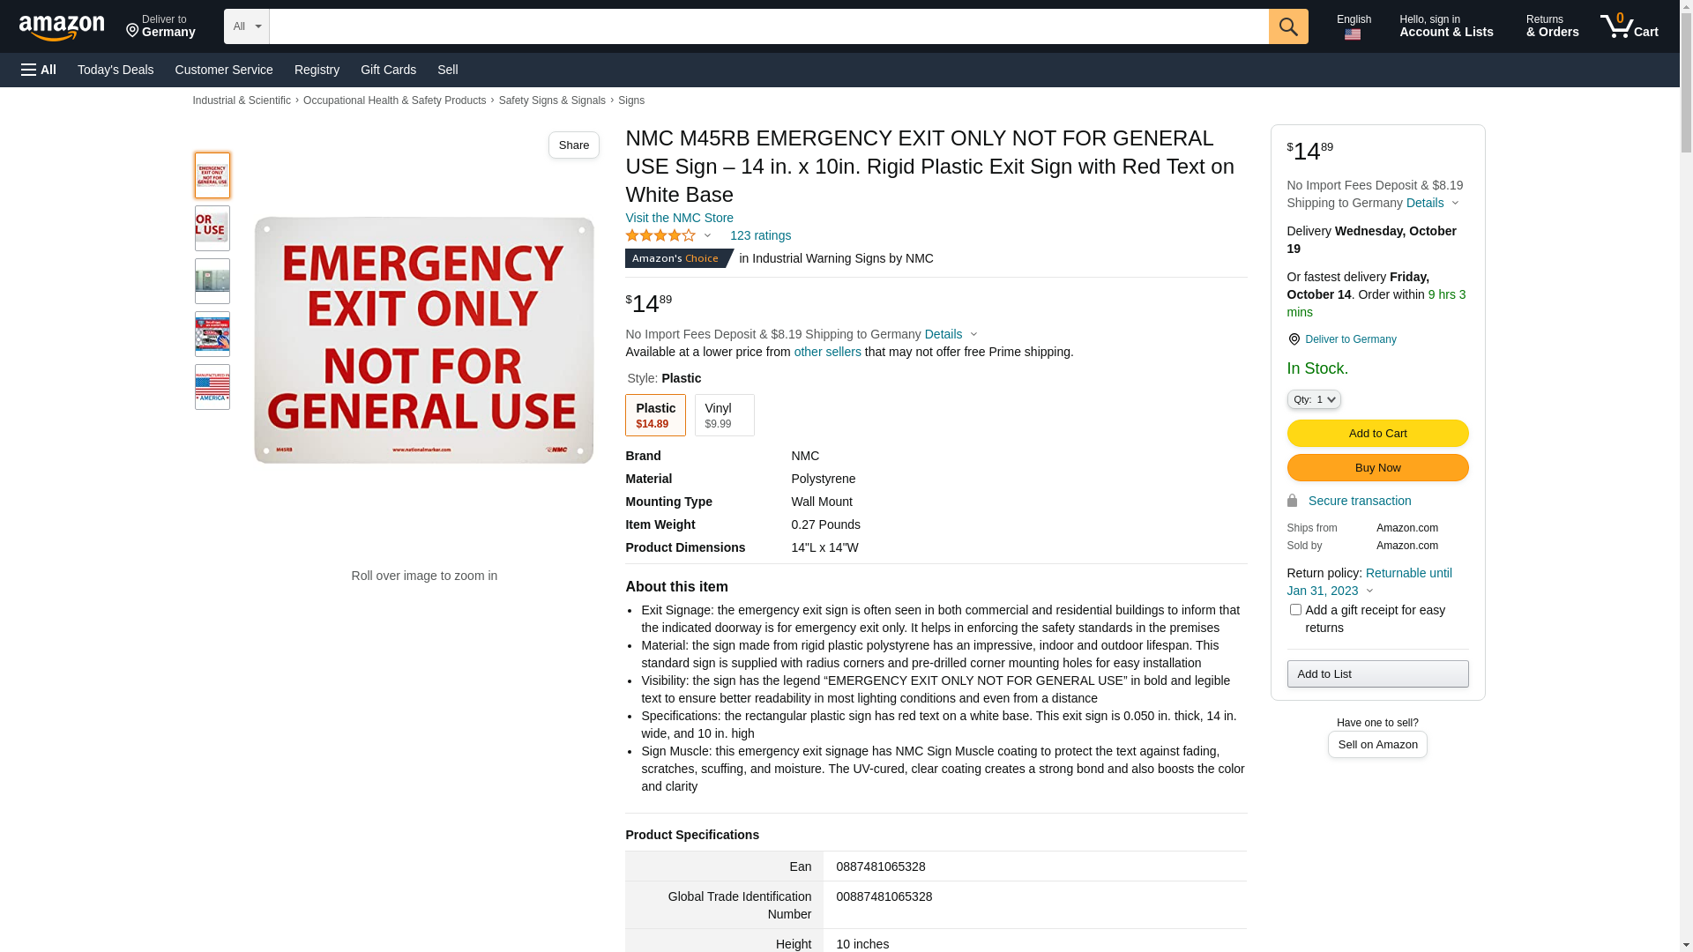Select the Vinyl $9.99 style option
The height and width of the screenshot is (952, 1693).
(x=724, y=415)
